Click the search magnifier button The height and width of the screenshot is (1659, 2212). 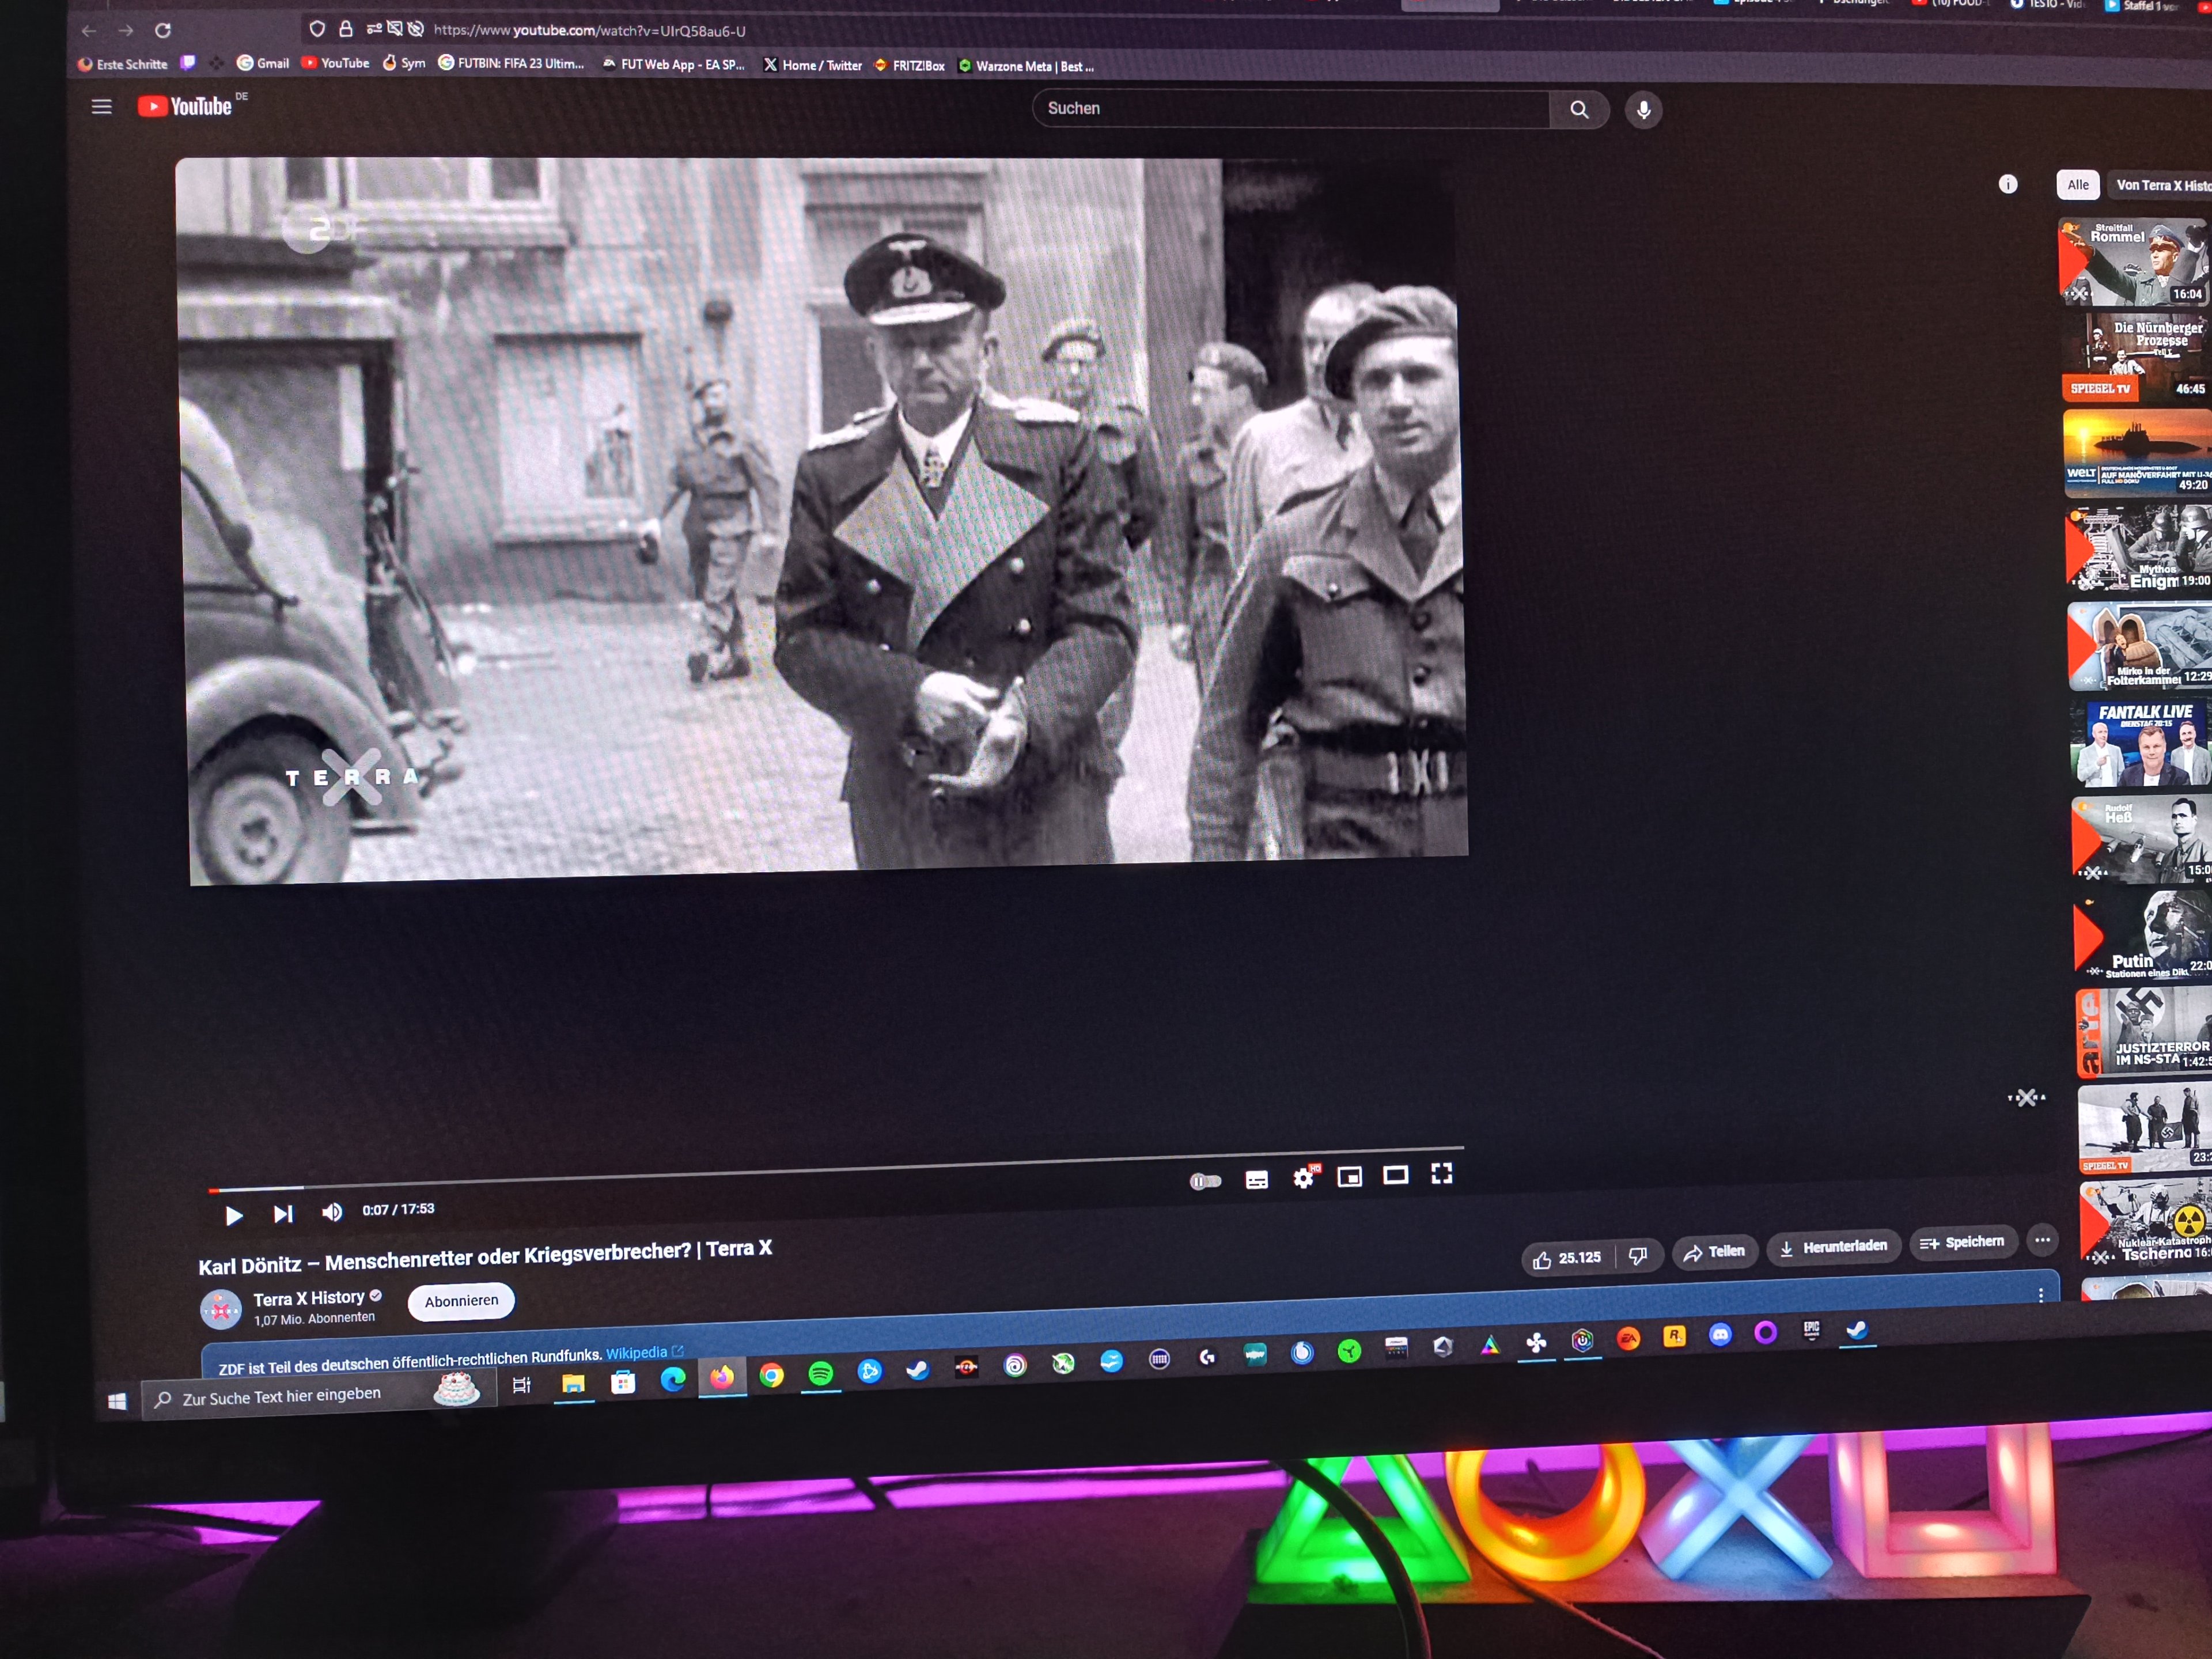coord(1579,109)
